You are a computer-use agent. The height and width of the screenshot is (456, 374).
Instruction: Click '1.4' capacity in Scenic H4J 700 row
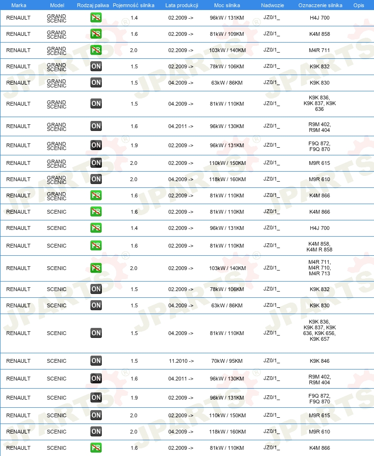click(x=134, y=228)
